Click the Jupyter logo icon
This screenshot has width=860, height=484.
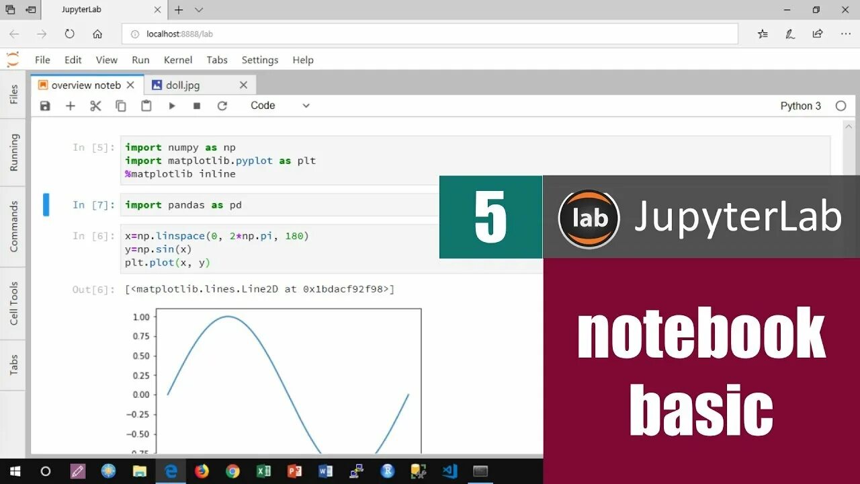13,60
